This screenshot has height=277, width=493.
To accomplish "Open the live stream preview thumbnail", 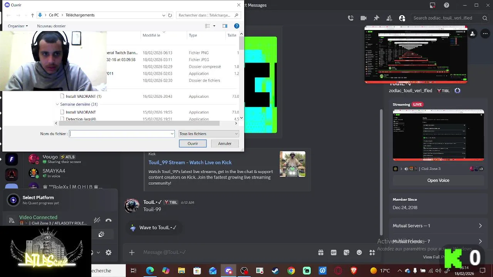I will point(438,135).
